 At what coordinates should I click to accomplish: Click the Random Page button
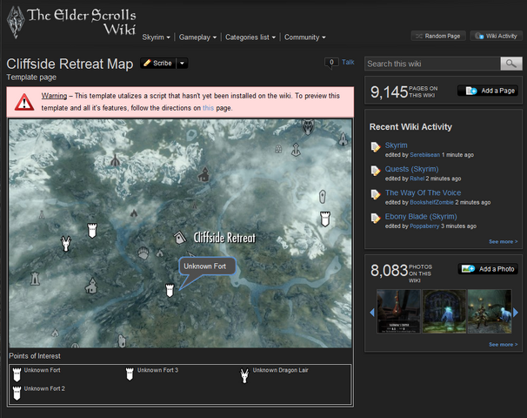[438, 36]
